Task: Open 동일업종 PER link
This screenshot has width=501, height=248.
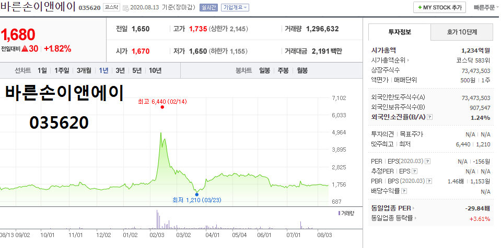Action: point(393,208)
